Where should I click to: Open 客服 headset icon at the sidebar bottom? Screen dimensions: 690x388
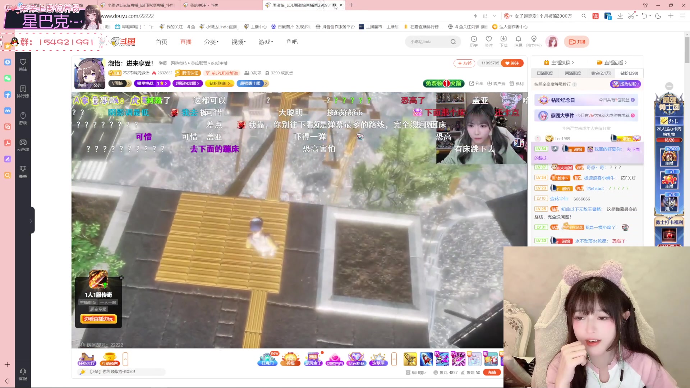tap(23, 374)
